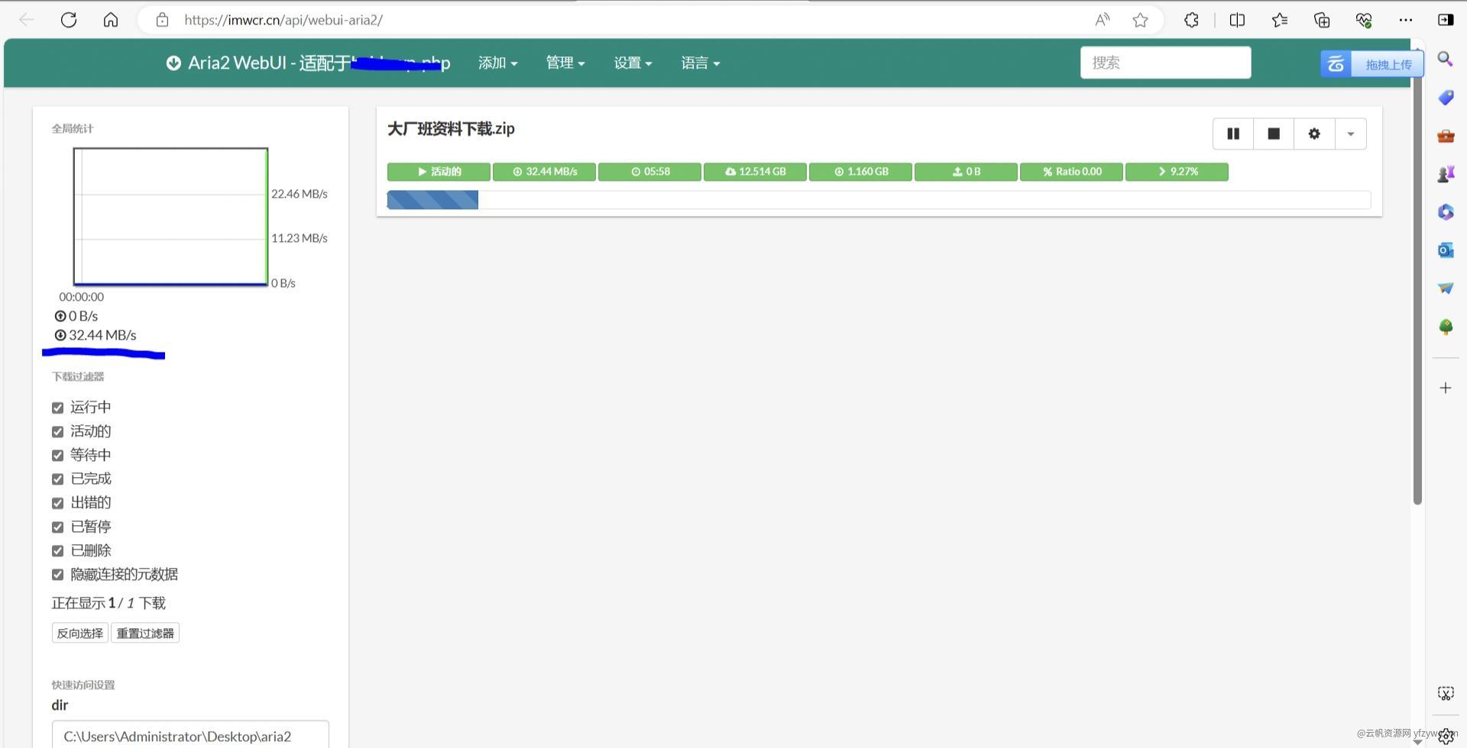Click the 05:58 remaining time badge
The height and width of the screenshot is (748, 1467).
(x=649, y=172)
